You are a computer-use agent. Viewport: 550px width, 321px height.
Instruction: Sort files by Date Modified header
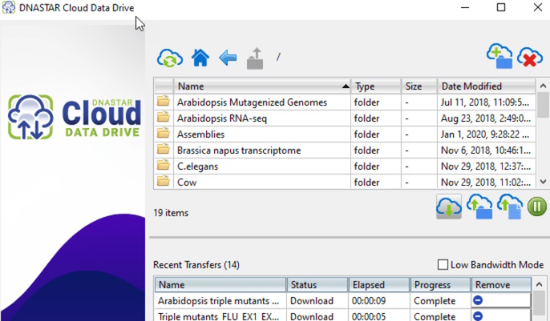(486, 86)
